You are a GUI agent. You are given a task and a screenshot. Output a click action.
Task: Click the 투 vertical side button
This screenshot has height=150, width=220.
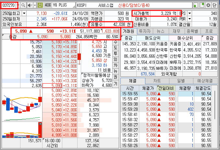[115, 54]
